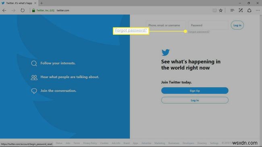Screen dimensions: 262x147
Task: Click Log in button beside Password field
Action: coord(237,25)
